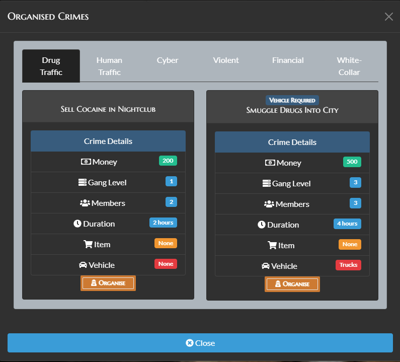
Task: Click the money icon in Smuggle Drugs card
Action: (x=270, y=163)
